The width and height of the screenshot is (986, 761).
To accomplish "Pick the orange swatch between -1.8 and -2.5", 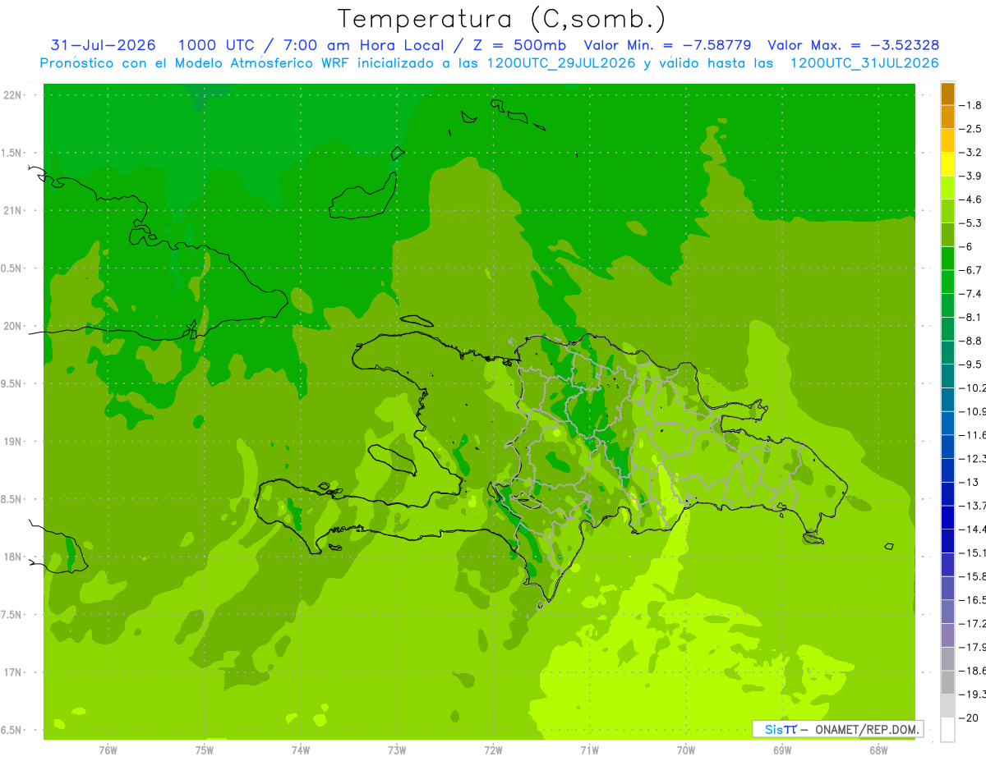I will 947,117.
